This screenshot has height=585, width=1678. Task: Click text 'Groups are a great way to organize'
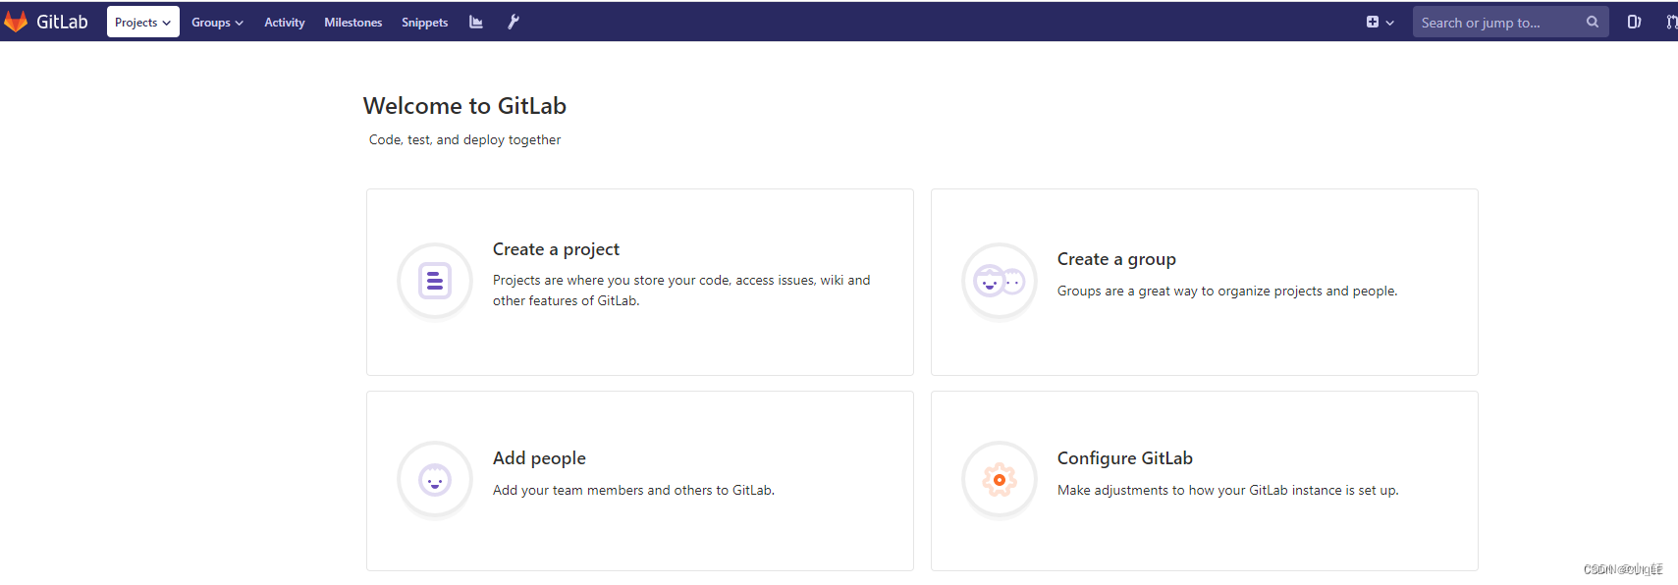pos(1227,292)
